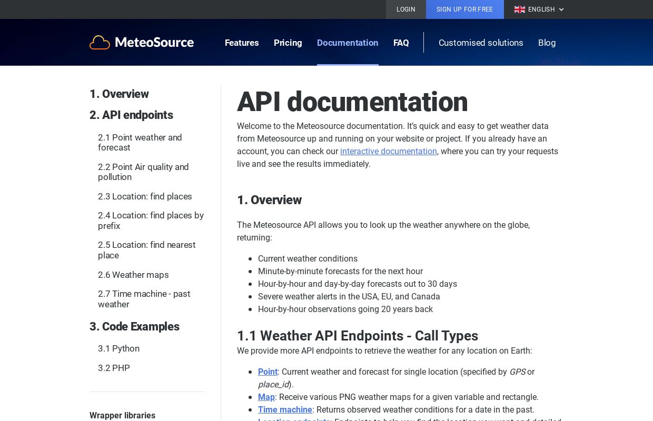Open 3.2 PHP code example
The image size is (653, 421).
point(114,368)
